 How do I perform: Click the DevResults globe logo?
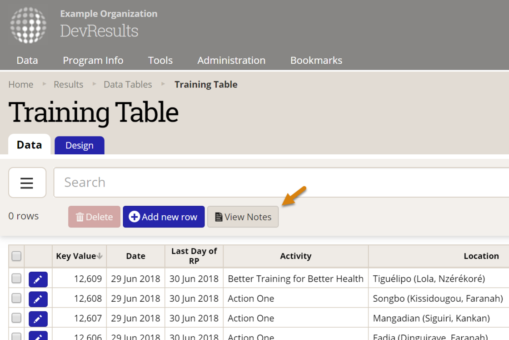pos(28,25)
